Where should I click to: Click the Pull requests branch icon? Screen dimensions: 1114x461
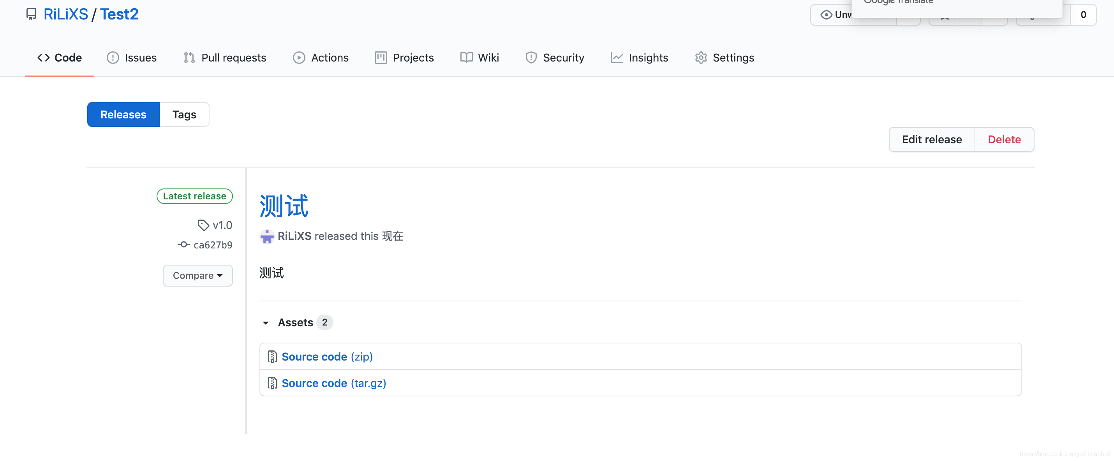tap(189, 58)
